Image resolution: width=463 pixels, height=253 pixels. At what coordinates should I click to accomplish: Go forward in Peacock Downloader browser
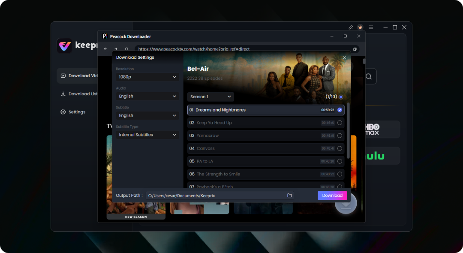(x=116, y=49)
